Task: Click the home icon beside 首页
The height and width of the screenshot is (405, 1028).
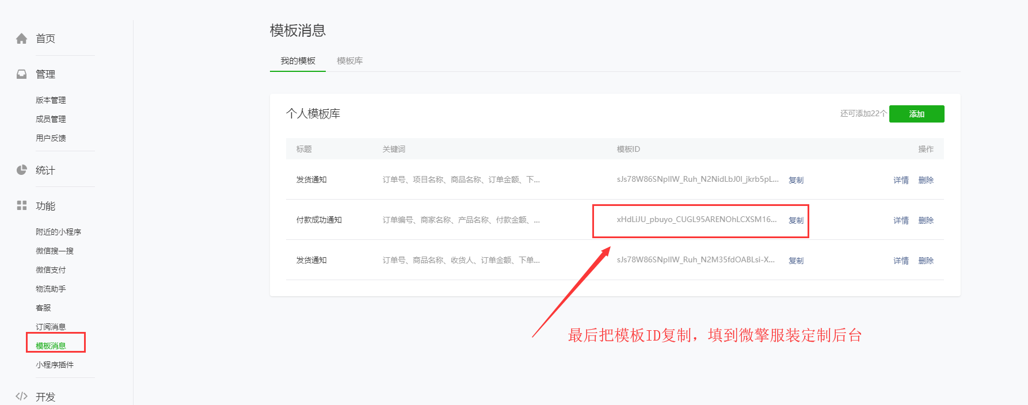Action: (x=21, y=39)
